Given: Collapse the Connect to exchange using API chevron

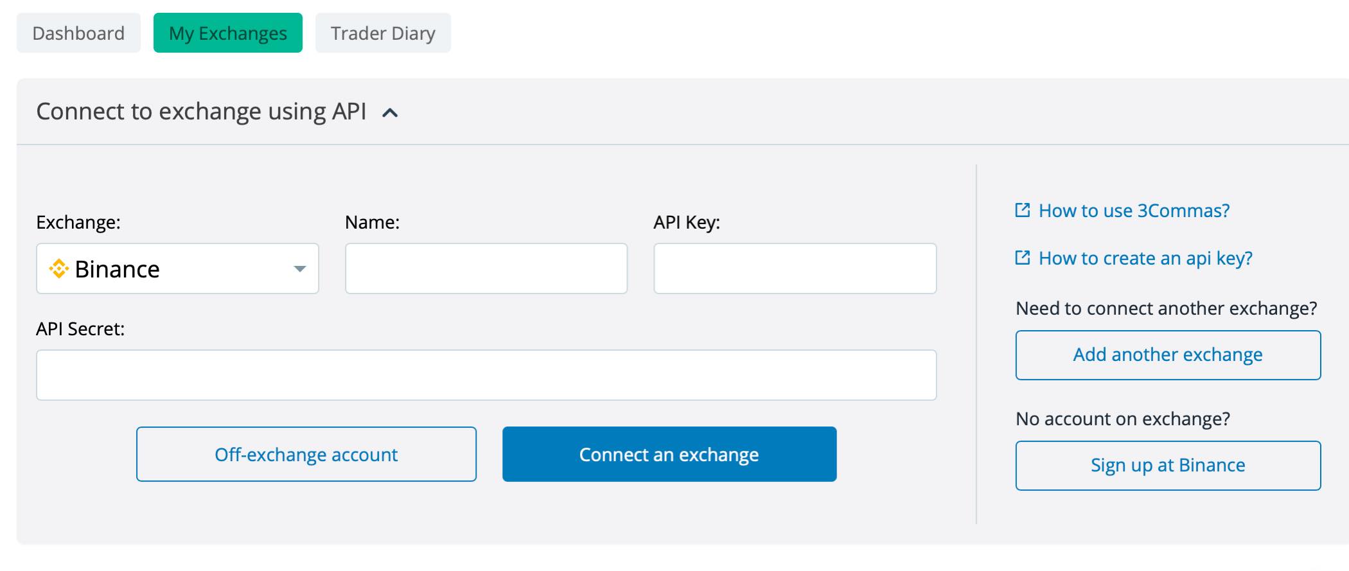Looking at the screenshot, I should pyautogui.click(x=390, y=113).
